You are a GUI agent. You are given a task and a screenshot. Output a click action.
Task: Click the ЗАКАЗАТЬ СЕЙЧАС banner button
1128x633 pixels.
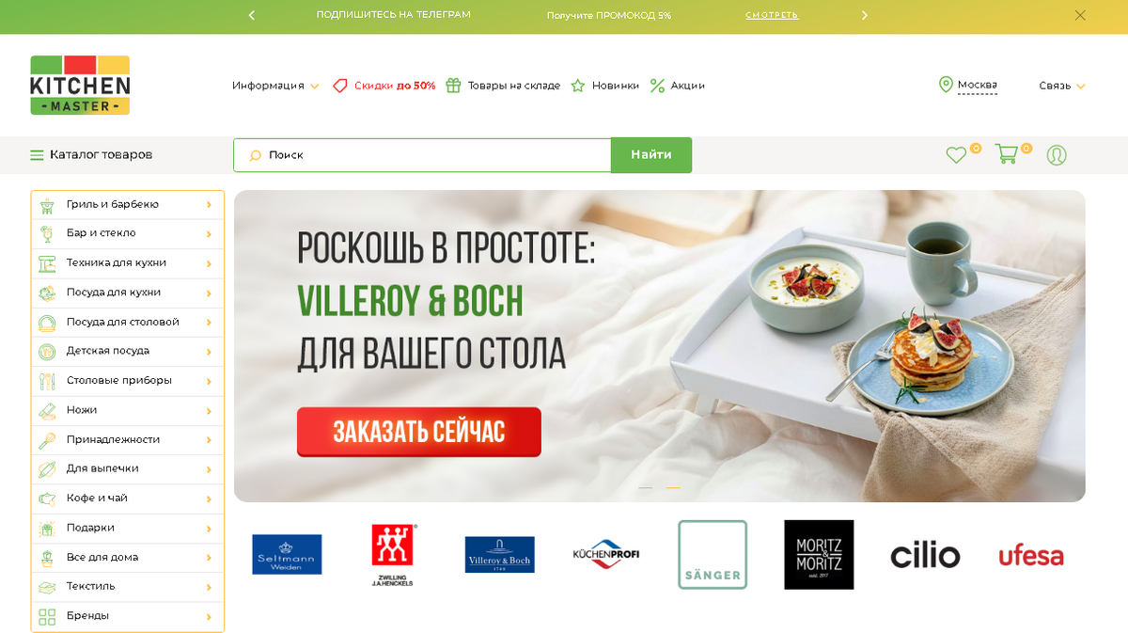coord(419,432)
